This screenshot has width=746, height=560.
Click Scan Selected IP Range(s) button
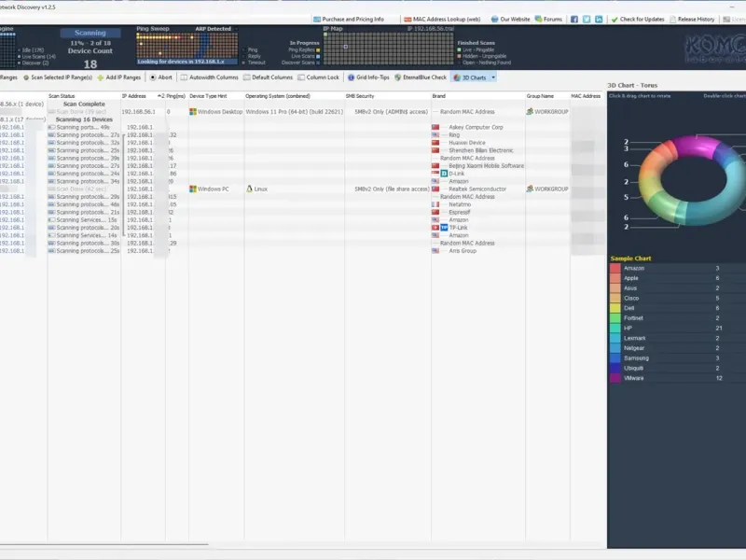[x=58, y=77]
